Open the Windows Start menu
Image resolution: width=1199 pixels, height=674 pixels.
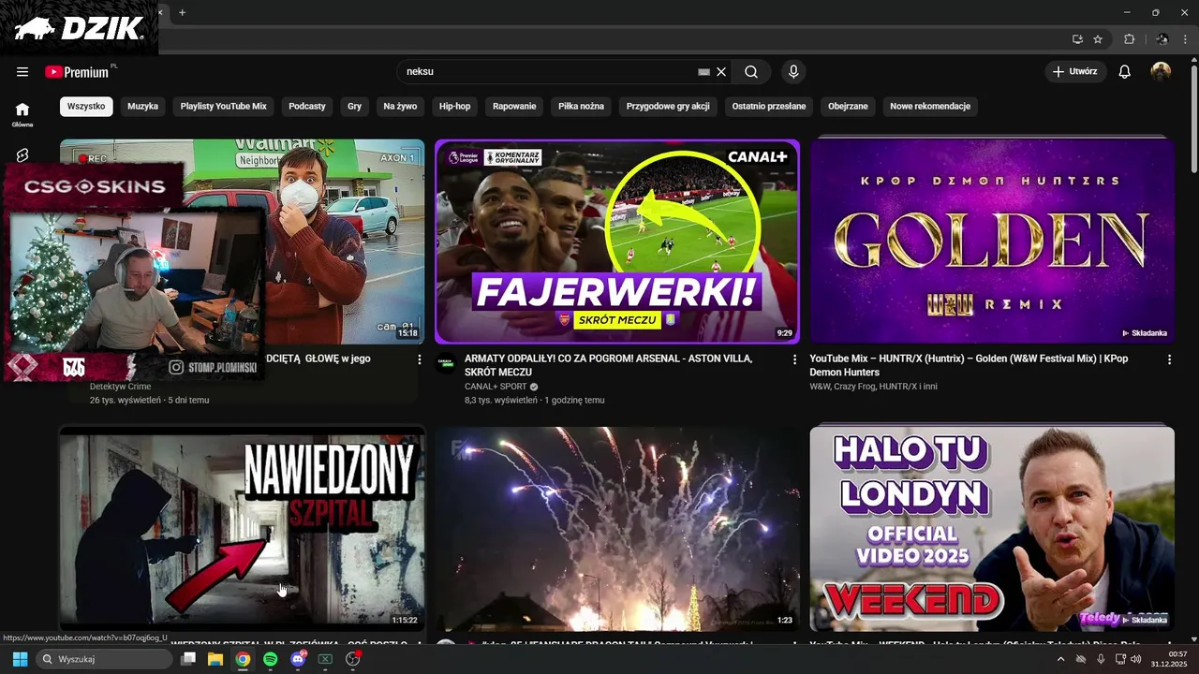(20, 659)
